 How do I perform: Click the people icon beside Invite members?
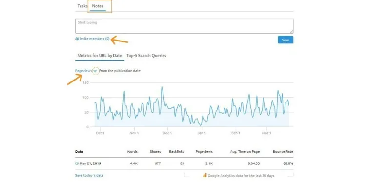pos(77,39)
